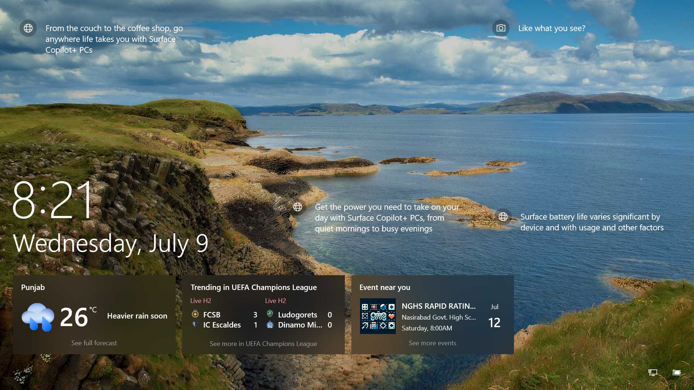Click the globe icon beside Get the power text
This screenshot has height=390, width=694.
coord(297,207)
